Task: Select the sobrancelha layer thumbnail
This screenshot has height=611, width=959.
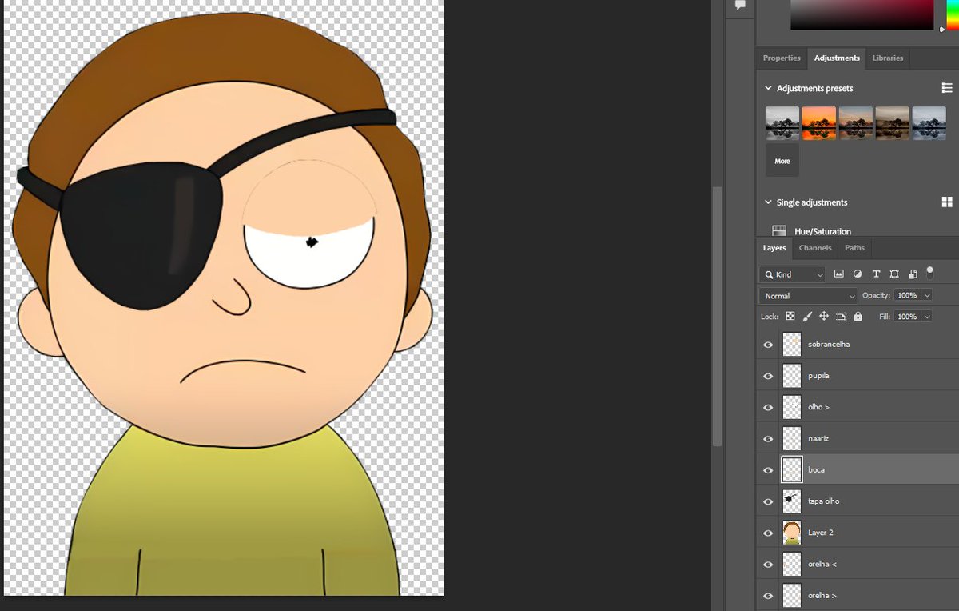Action: click(x=792, y=345)
